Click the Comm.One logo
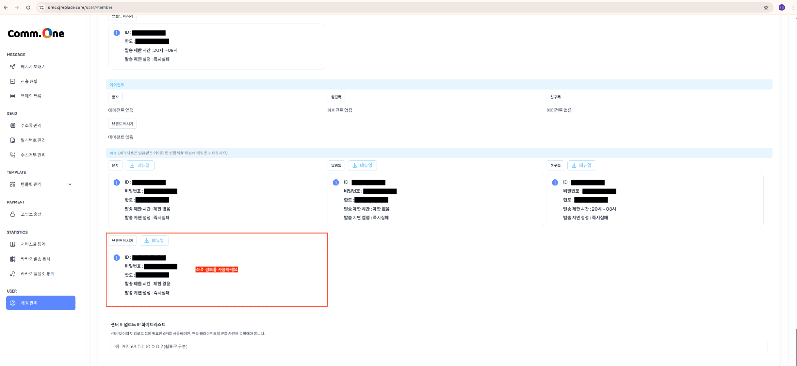797x366 pixels. [35, 33]
